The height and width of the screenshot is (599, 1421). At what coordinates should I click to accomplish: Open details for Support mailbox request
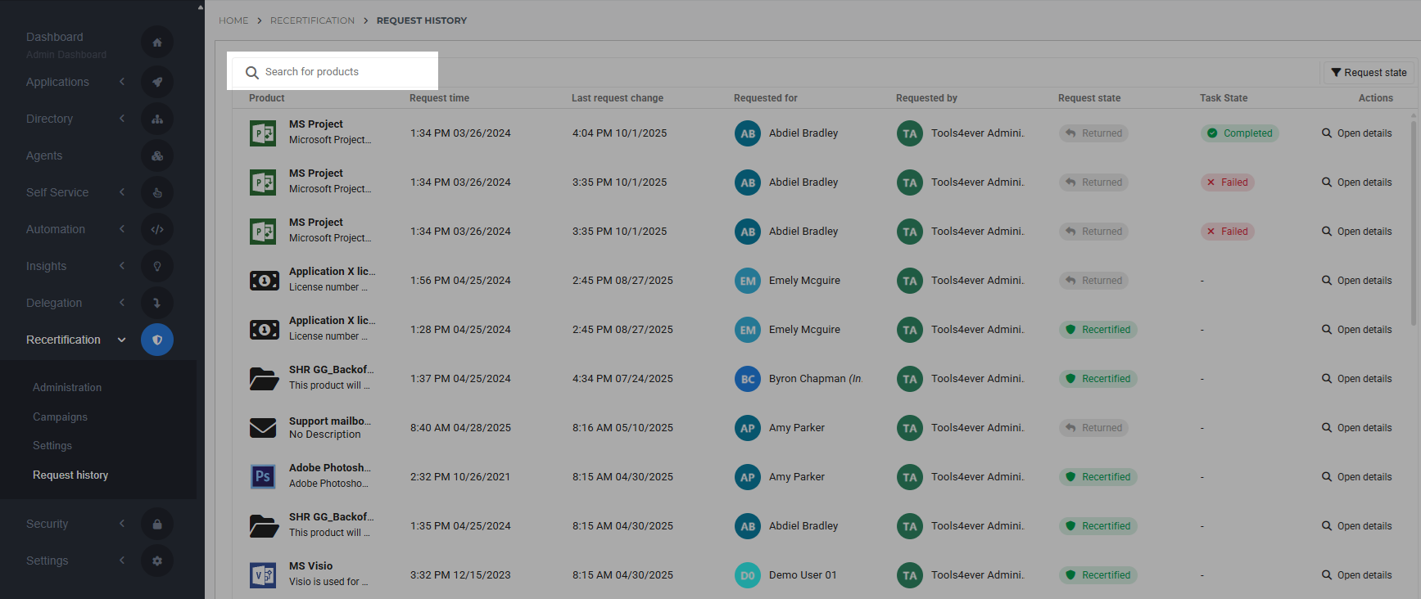(1356, 428)
